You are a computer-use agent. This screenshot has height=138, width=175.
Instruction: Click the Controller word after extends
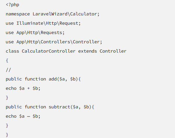pyautogui.click(x=113, y=51)
